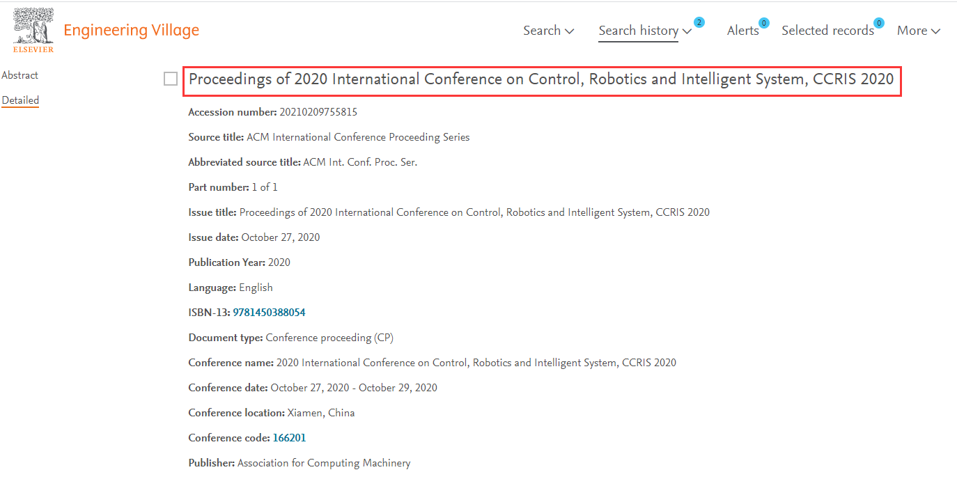Click conference code 166201 link
This screenshot has height=479, width=957.
tap(289, 438)
